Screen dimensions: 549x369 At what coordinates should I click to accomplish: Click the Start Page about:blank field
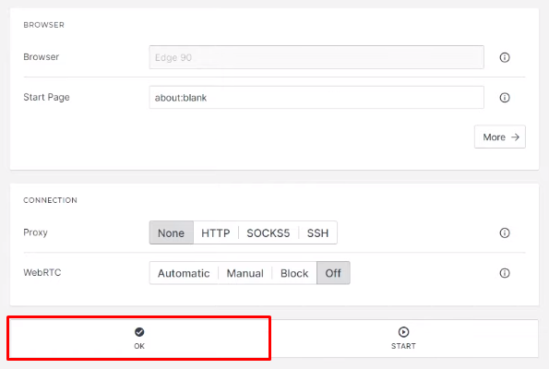(316, 98)
